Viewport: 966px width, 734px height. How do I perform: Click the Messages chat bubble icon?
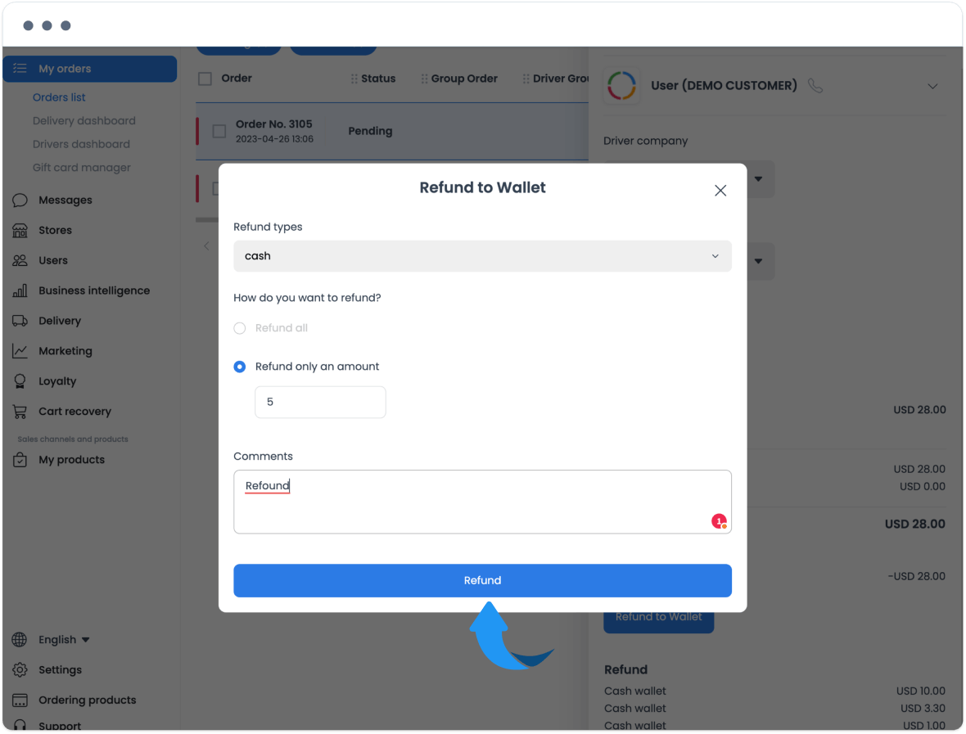click(20, 200)
